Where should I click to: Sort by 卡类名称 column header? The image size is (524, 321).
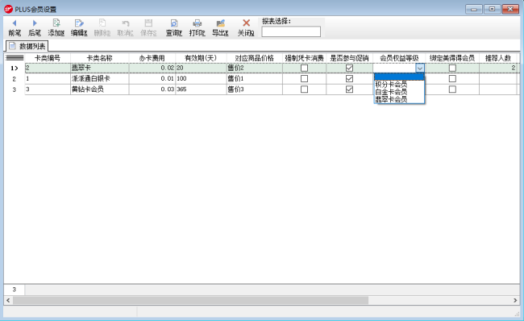pyautogui.click(x=100, y=58)
